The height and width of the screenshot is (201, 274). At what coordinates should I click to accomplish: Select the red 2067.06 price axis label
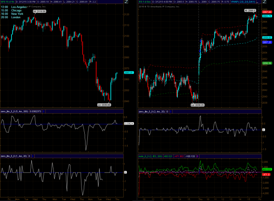pos(267,12)
